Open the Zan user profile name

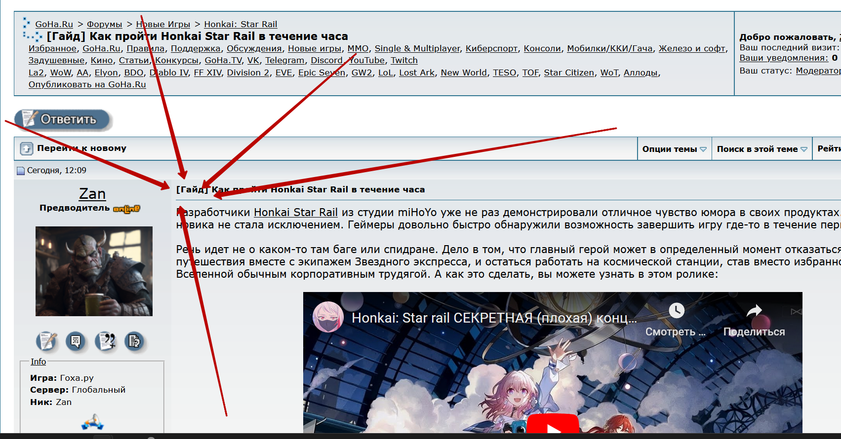(x=92, y=194)
